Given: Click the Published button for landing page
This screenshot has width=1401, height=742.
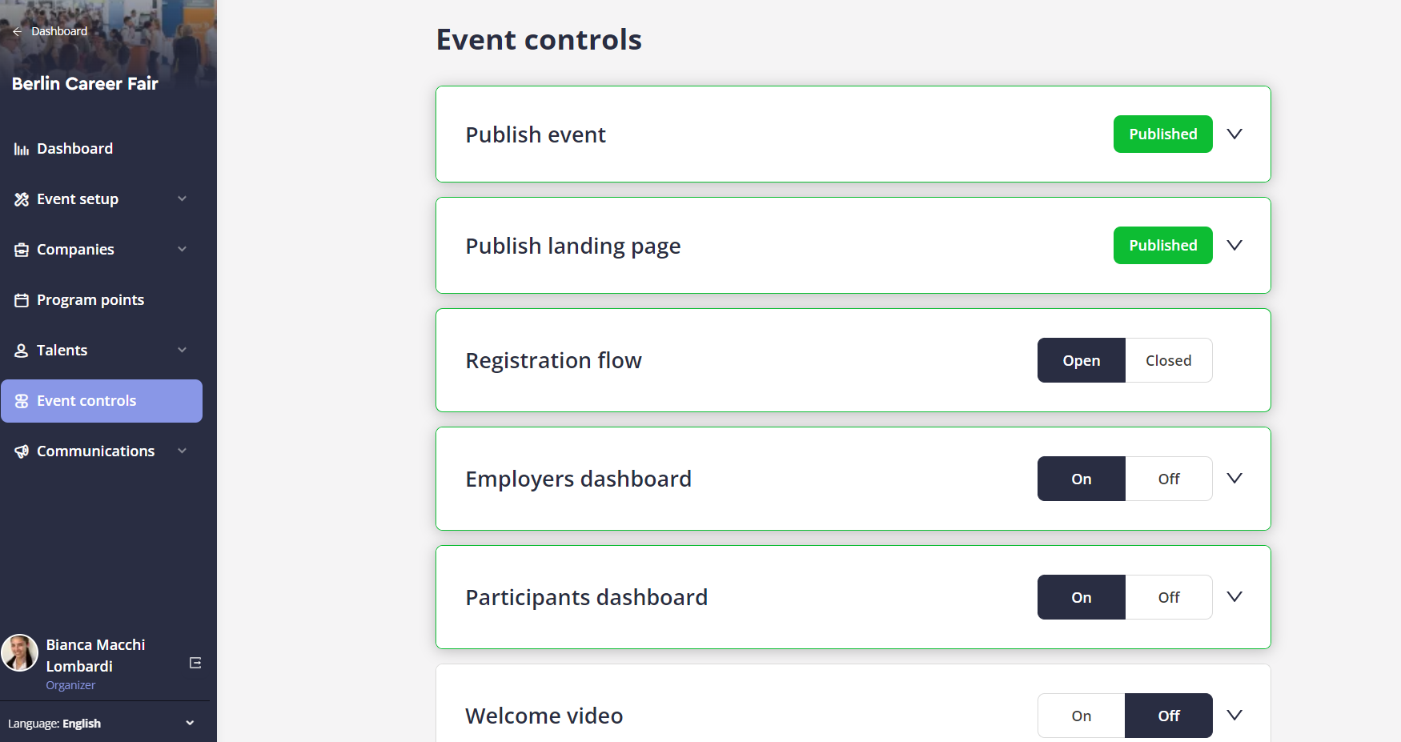Looking at the screenshot, I should (x=1162, y=245).
